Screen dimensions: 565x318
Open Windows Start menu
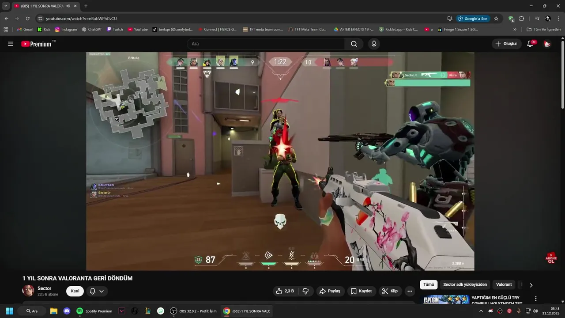[x=9, y=311]
